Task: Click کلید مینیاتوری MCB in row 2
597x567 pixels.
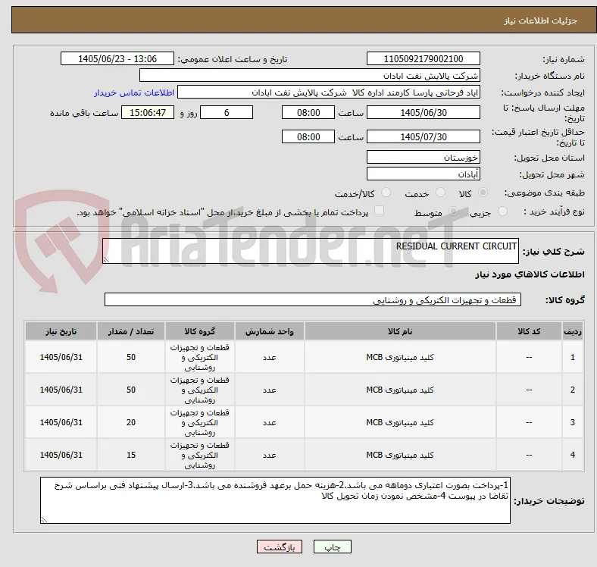Action: 400,390
